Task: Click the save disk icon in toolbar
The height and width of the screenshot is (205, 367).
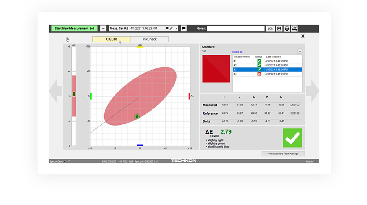Action: 279,29
